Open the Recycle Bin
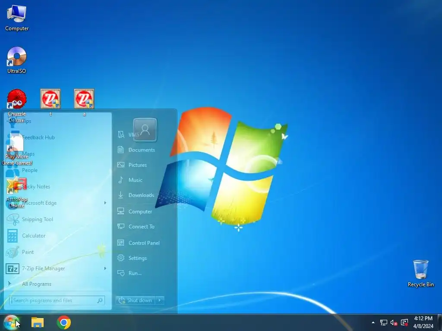 420,273
